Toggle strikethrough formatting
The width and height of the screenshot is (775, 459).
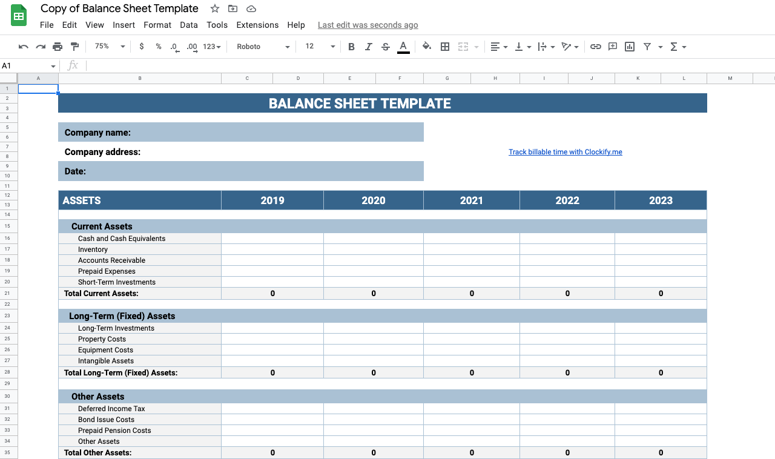pyautogui.click(x=386, y=47)
